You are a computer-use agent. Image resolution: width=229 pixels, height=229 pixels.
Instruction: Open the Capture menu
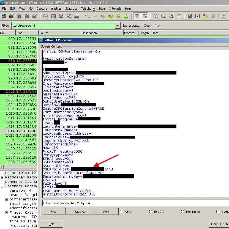coord(42,9)
